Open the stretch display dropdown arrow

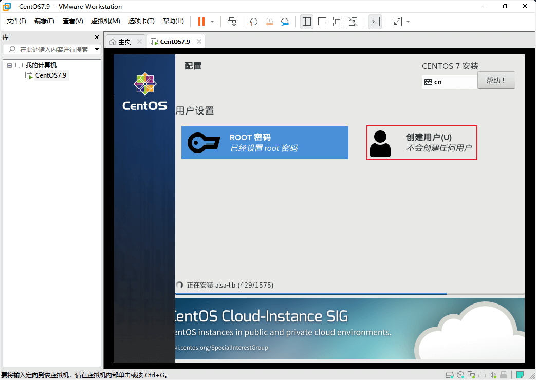(x=408, y=22)
